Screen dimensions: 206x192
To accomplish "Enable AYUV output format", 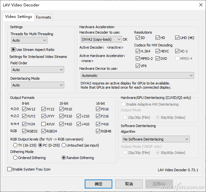I will (x=43, y=124).
